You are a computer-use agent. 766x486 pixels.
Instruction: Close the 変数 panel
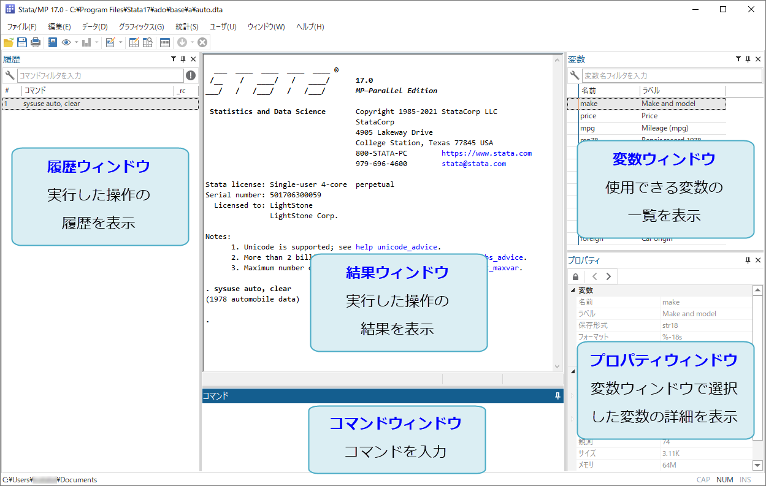point(758,59)
